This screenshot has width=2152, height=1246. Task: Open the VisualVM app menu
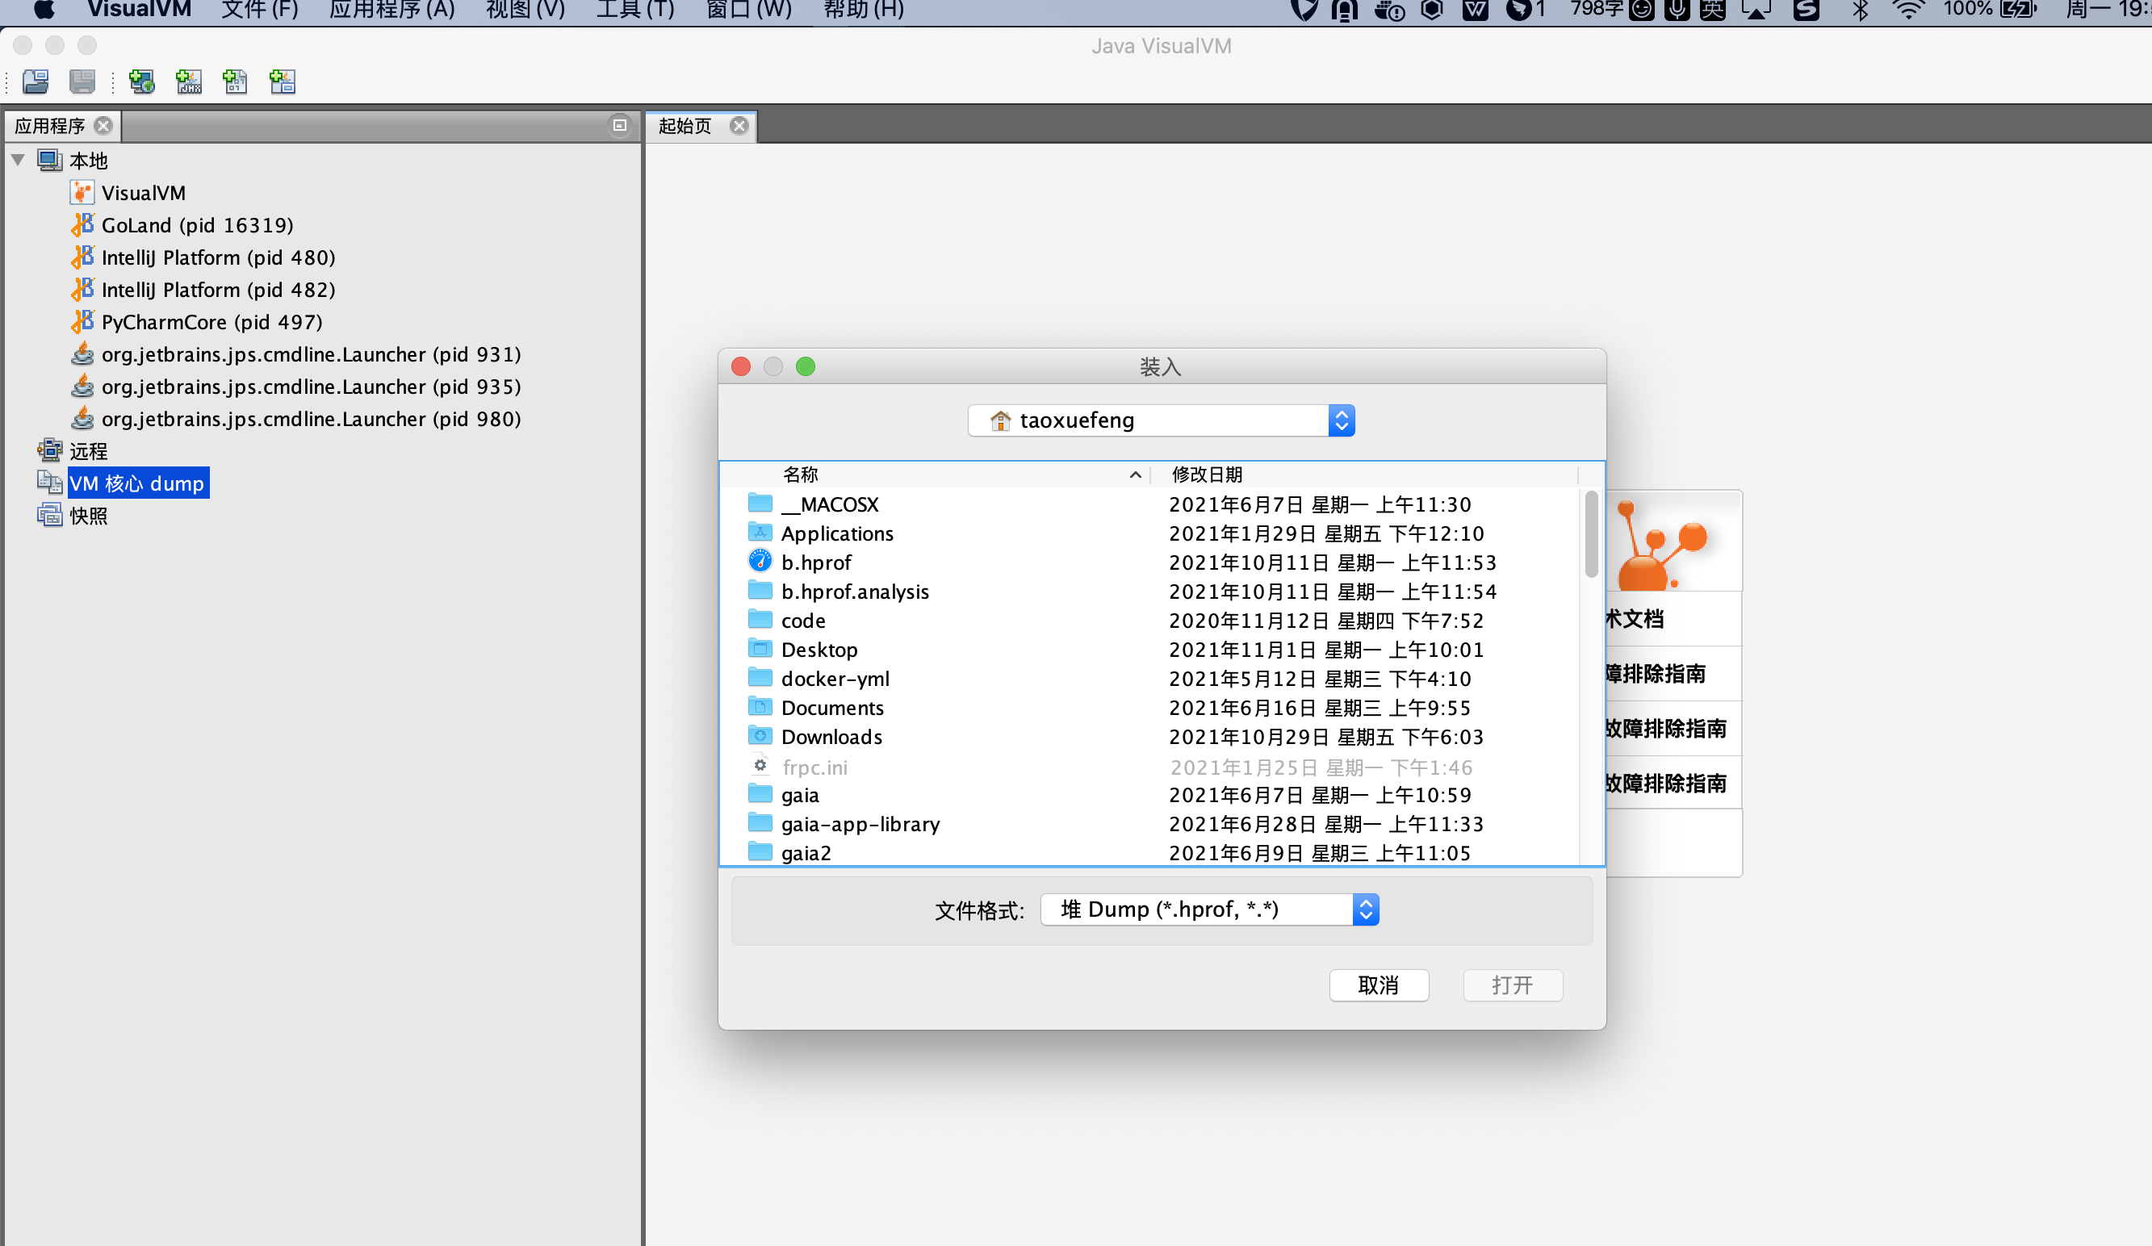[x=139, y=10]
